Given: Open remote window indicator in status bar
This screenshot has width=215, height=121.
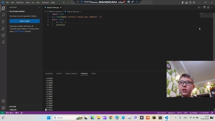Looking at the screenshot, I should (x=2, y=113).
